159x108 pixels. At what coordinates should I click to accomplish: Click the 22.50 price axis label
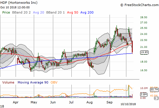144,40
